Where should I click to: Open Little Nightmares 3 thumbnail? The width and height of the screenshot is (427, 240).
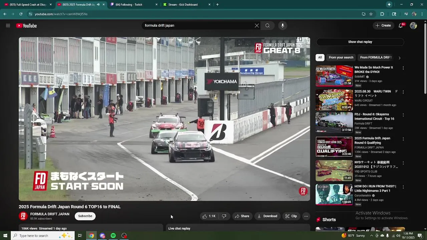click(334, 195)
